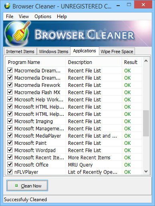Click the List of Recently Ope... description

pyautogui.click(x=93, y=172)
